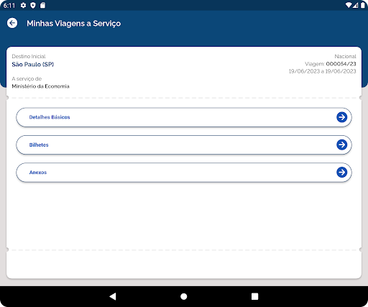This screenshot has width=368, height=307.
Task: Tap the Android home navigation button
Action: pos(184,296)
